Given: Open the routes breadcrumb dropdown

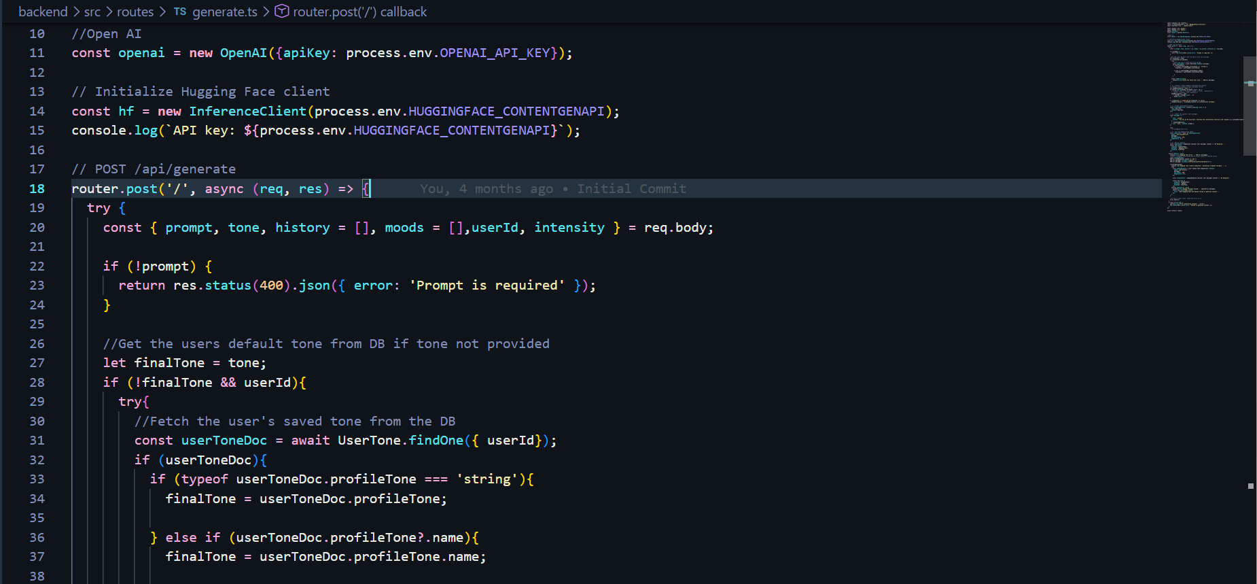Looking at the screenshot, I should click(135, 12).
